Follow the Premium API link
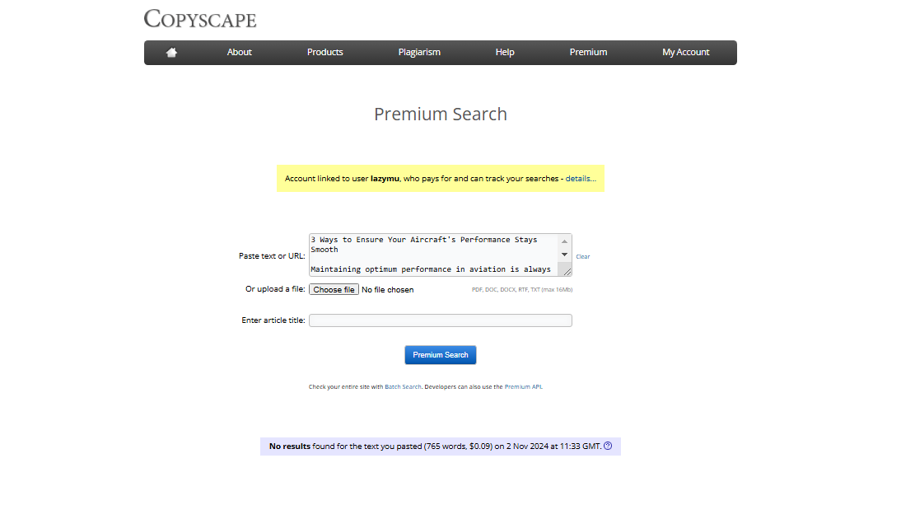The width and height of the screenshot is (915, 519). pyautogui.click(x=524, y=386)
